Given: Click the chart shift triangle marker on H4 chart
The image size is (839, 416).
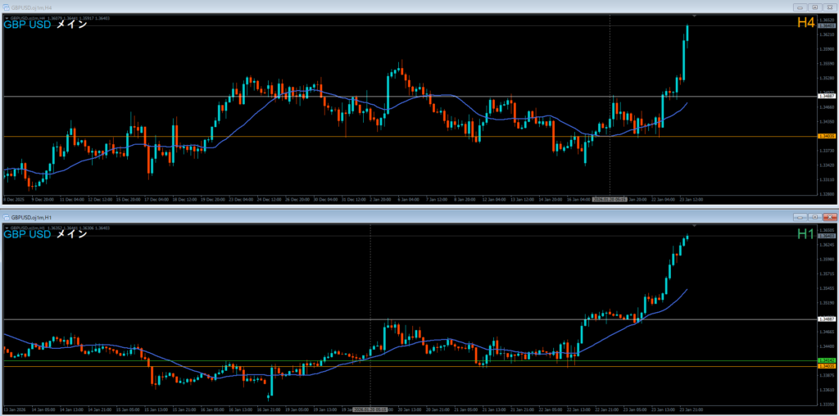Looking at the screenshot, I should [694, 16].
